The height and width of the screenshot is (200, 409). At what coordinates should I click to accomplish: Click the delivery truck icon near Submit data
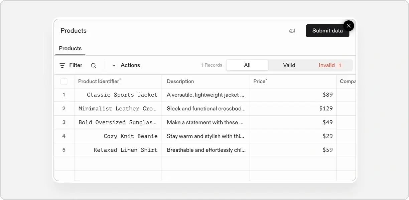292,31
